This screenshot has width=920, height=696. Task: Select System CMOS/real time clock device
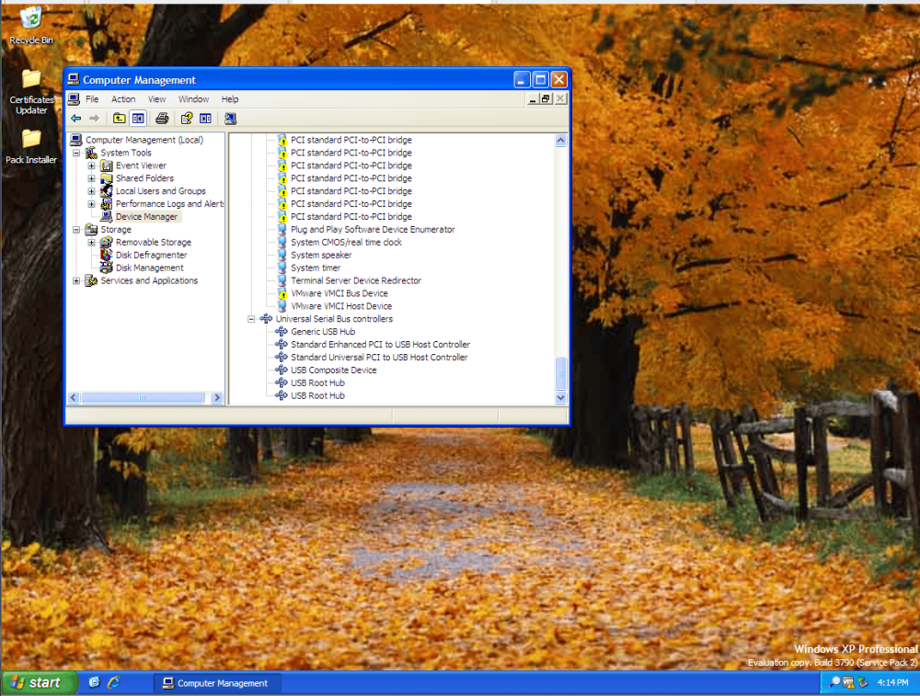pyautogui.click(x=346, y=242)
